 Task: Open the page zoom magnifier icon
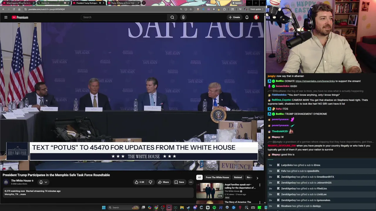pyautogui.click(x=181, y=9)
